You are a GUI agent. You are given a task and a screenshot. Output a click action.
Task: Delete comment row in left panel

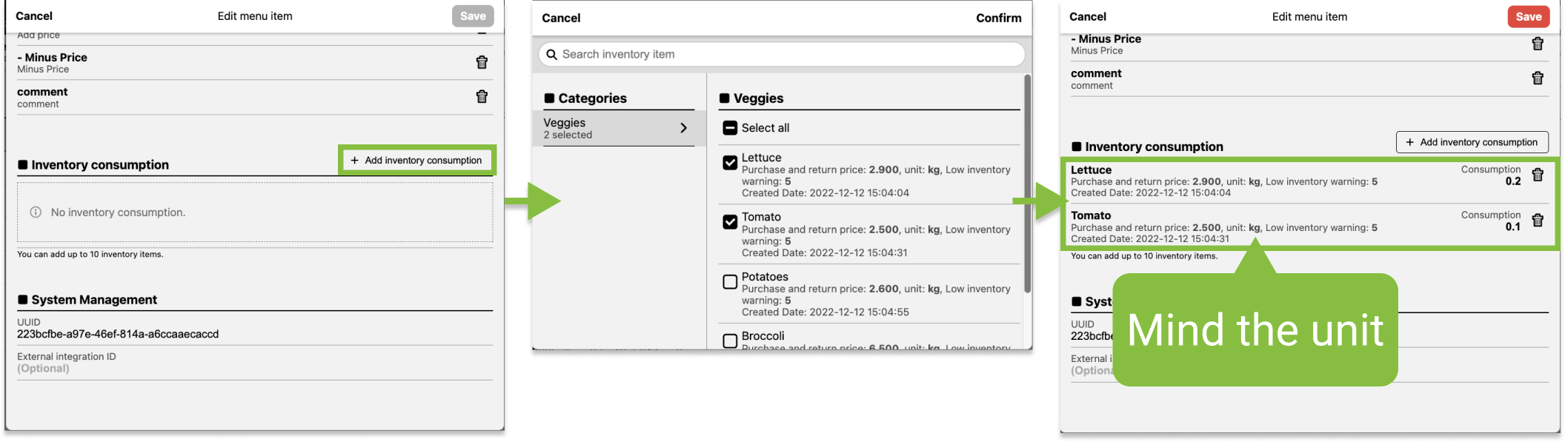(x=482, y=97)
